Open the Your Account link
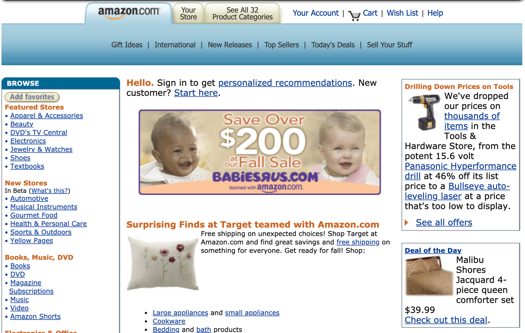The image size is (525, 333). 315,13
